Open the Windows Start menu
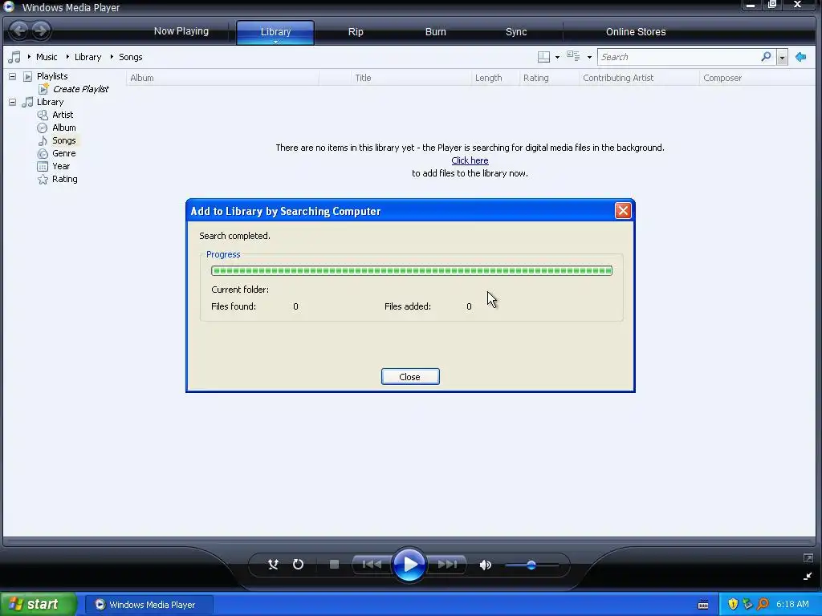The height and width of the screenshot is (616, 822). [x=39, y=604]
